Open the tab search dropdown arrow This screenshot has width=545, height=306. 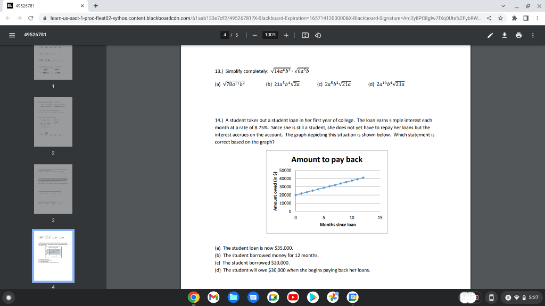[503, 6]
